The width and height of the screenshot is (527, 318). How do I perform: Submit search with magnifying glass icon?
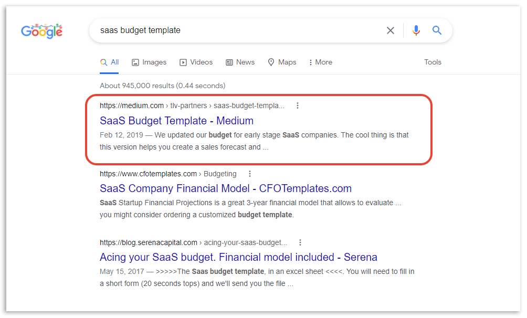(437, 30)
